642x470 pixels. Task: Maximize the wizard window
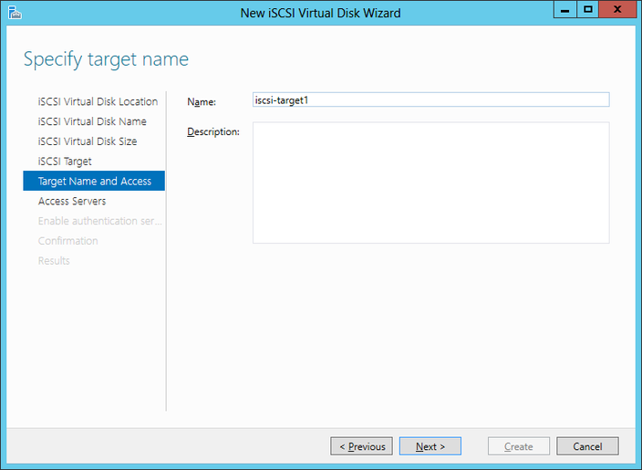point(588,9)
